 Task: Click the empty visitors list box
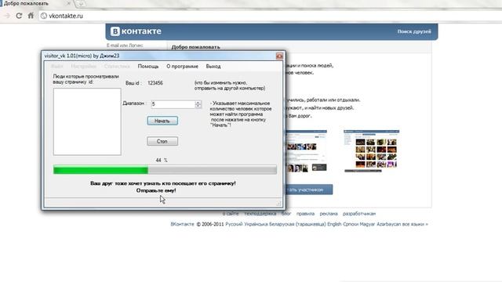87,122
